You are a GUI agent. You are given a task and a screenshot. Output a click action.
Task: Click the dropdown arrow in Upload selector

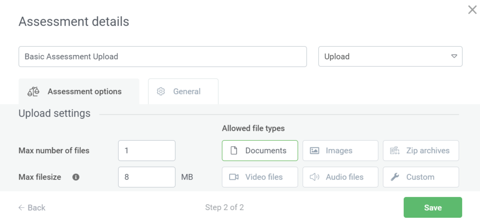[x=454, y=56]
